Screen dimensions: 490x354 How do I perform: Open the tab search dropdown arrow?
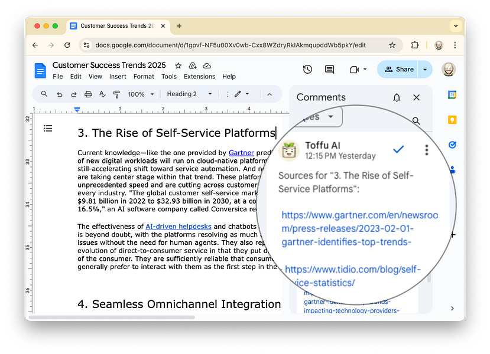tap(456, 26)
